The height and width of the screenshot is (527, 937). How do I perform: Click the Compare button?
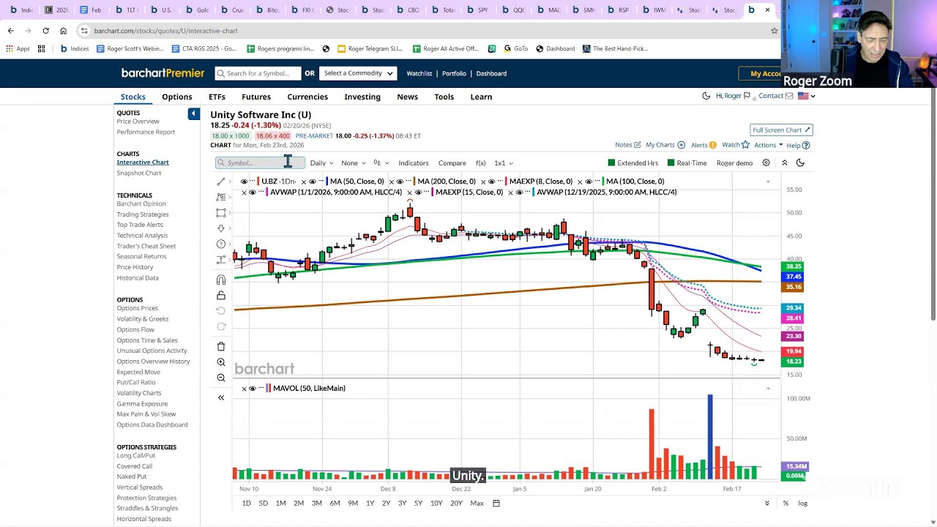pyautogui.click(x=452, y=162)
